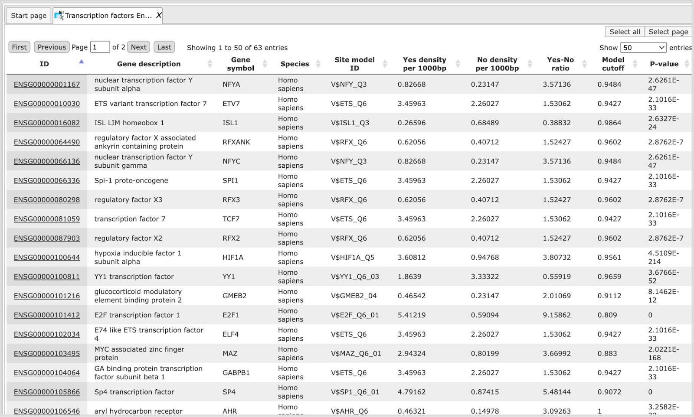Select the 'aryl hydrocarbon receptor' description
694x417 pixels.
click(138, 411)
